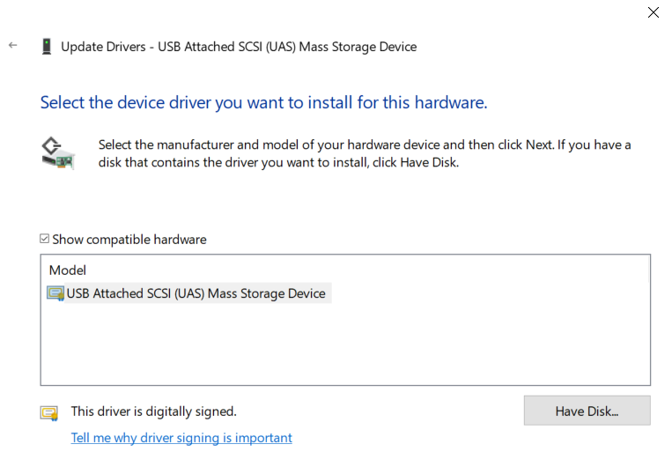Open "Tell me why driver signing is important"
This screenshot has width=672, height=459.
click(x=181, y=438)
